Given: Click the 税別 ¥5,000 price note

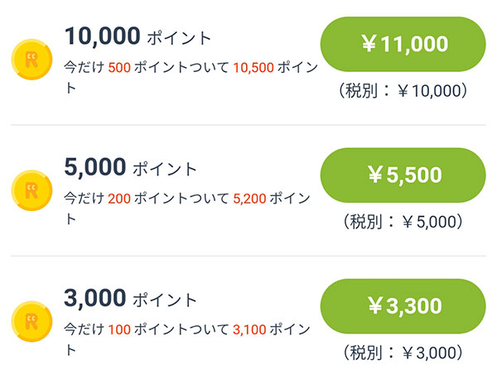Looking at the screenshot, I should [403, 222].
